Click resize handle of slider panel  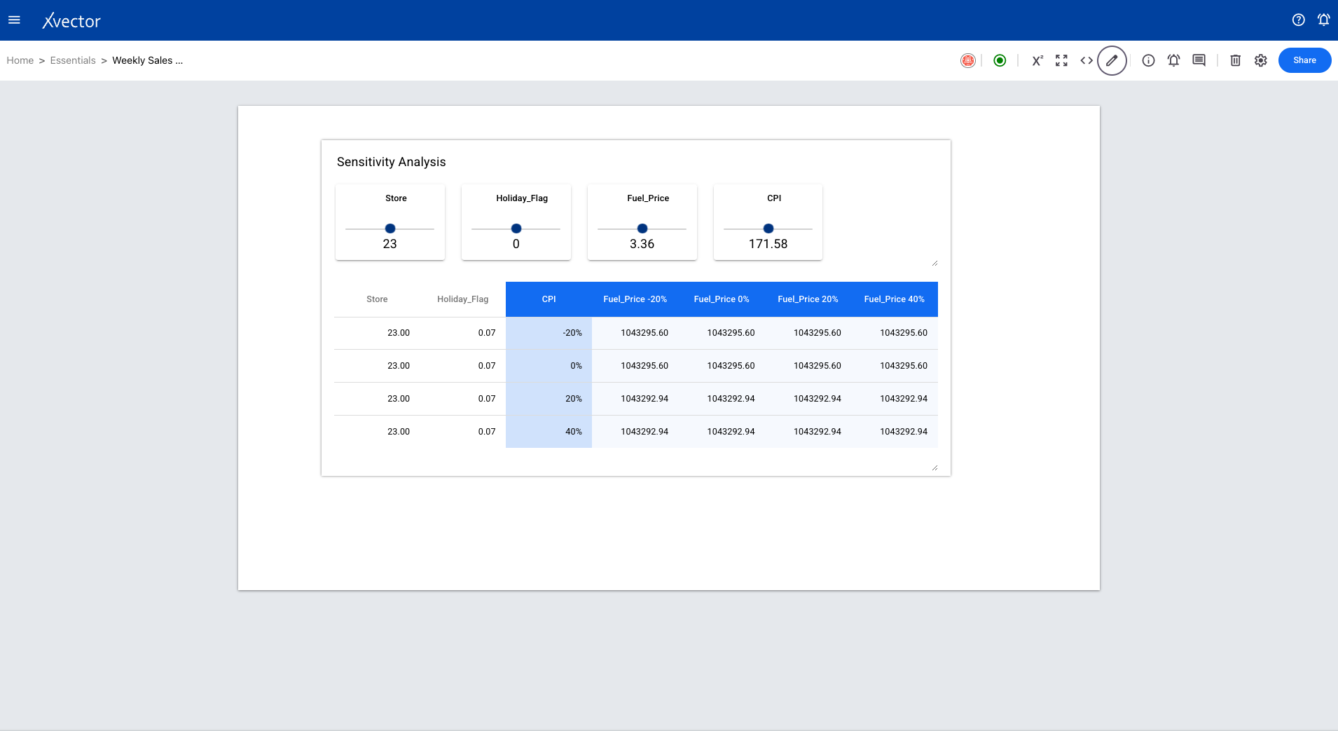(x=934, y=263)
